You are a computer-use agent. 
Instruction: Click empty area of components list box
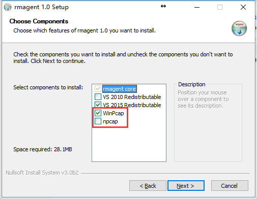[129, 144]
